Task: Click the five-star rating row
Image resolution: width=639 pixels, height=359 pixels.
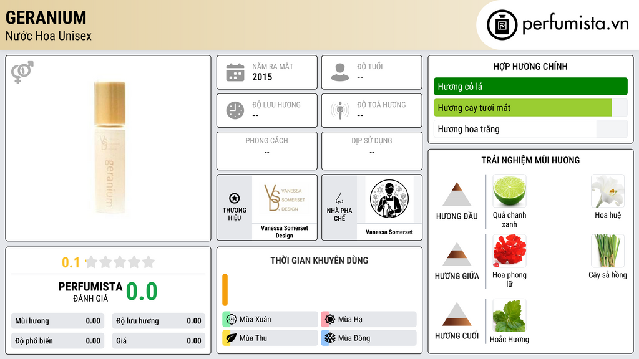Action: tap(120, 262)
